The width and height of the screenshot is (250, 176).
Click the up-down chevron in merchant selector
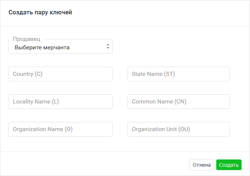tap(108, 46)
